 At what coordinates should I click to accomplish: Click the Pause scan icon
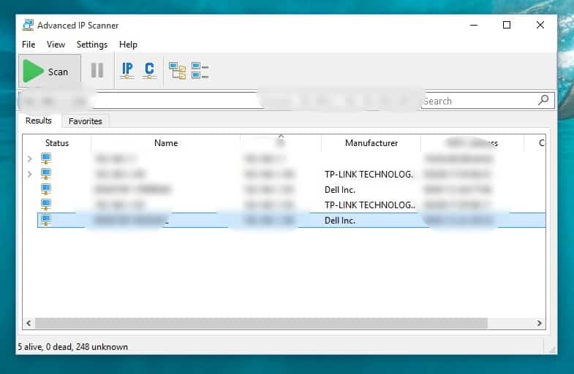97,71
